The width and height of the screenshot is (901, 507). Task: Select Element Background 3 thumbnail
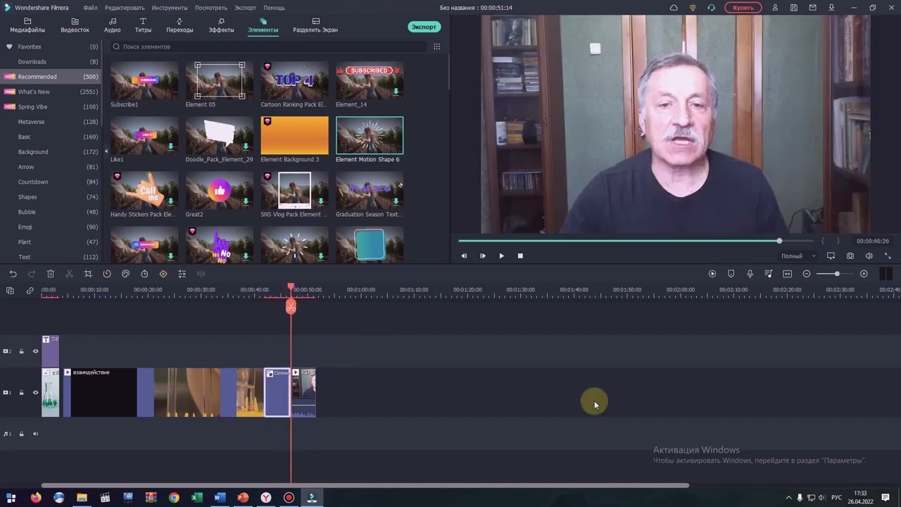coord(294,135)
